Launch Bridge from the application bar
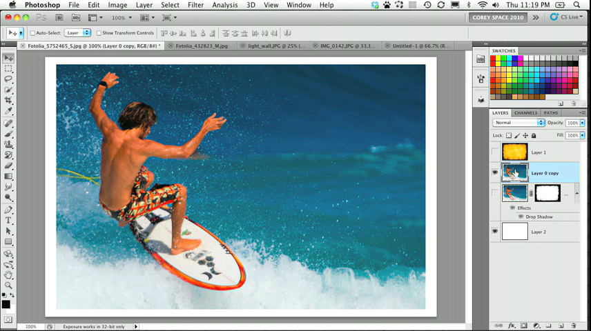591x331 pixels. tap(59, 18)
